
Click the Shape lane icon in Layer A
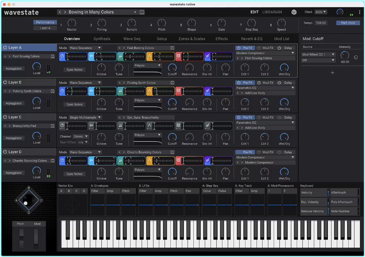pos(149,56)
